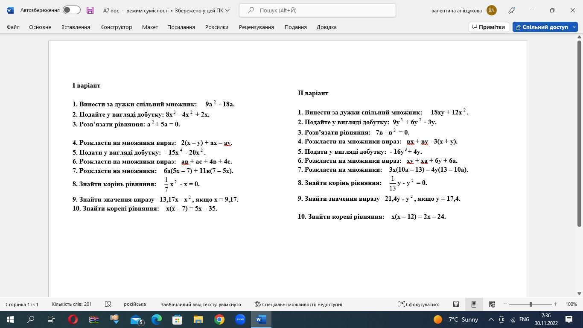Open the Макет tab

coord(150,27)
